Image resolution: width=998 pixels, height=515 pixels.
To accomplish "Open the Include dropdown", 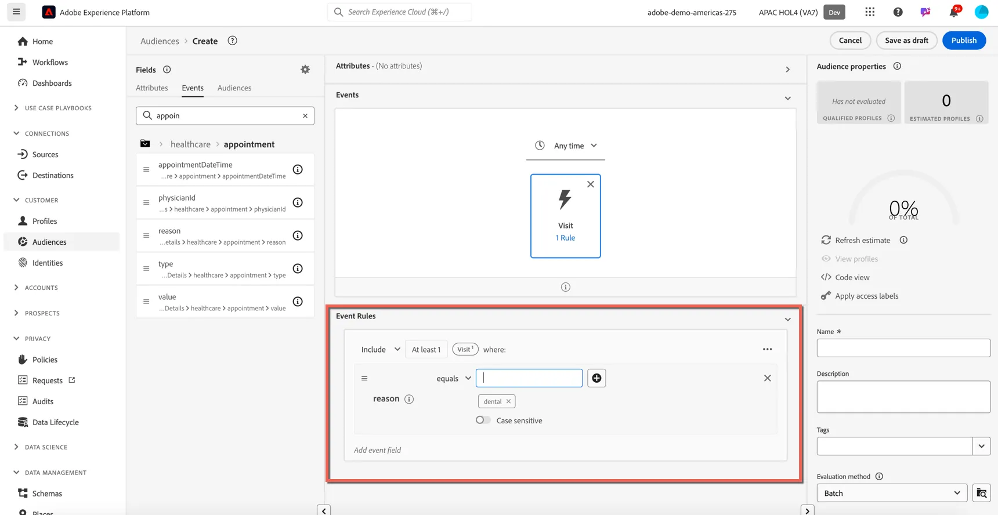I will [x=381, y=349].
